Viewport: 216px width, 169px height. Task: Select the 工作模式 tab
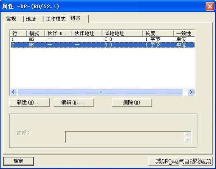pyautogui.click(x=55, y=19)
